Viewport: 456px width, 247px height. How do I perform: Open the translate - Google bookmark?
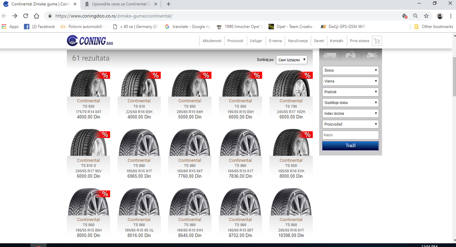(188, 27)
